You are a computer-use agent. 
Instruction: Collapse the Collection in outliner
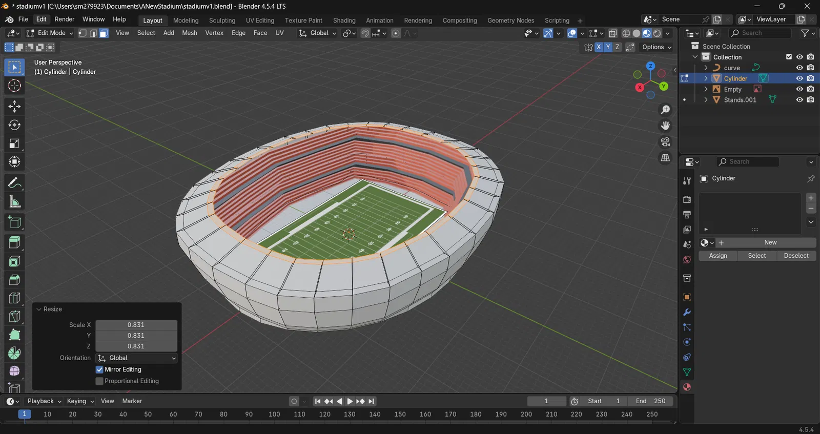click(695, 57)
